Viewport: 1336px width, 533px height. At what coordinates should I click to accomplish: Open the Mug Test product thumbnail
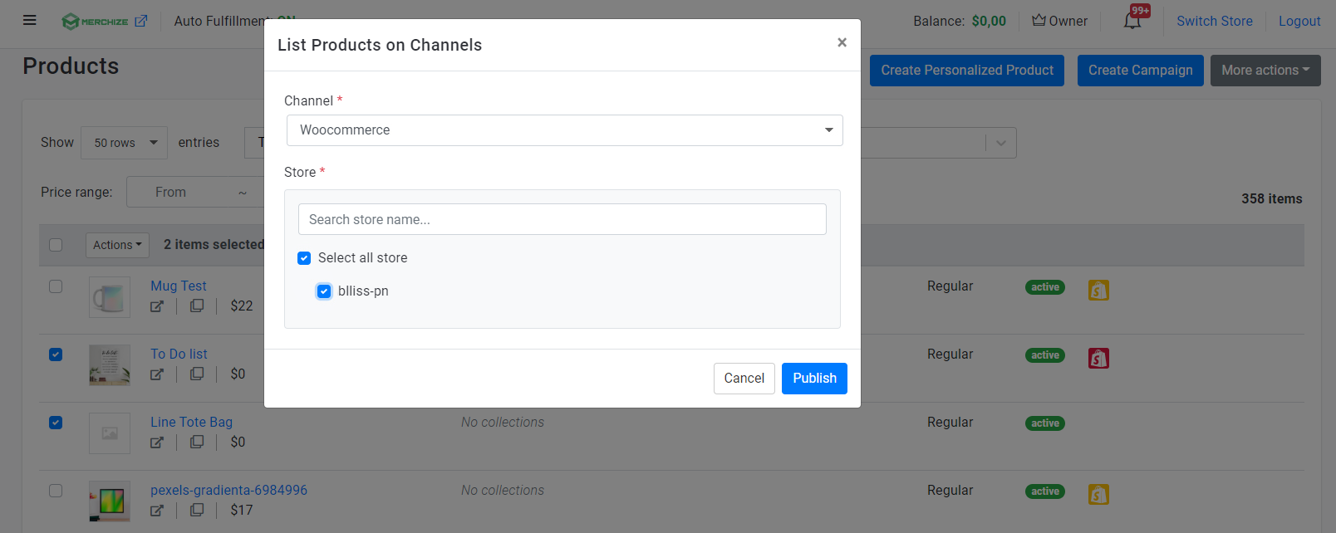[110, 297]
